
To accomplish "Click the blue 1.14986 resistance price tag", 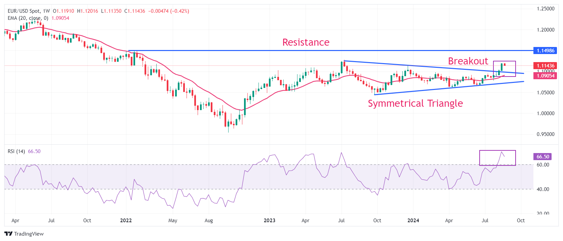I will point(545,51).
